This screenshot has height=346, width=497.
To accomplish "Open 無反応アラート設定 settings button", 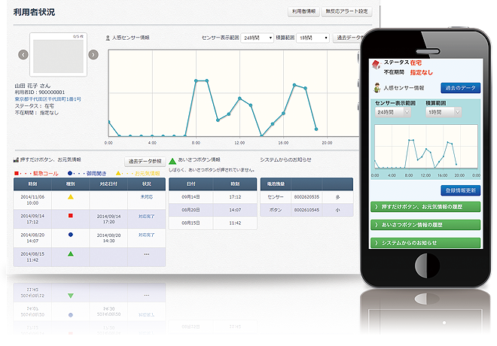I will (346, 11).
